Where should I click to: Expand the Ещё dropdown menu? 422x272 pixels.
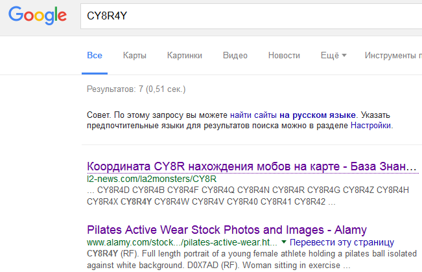pyautogui.click(x=333, y=55)
